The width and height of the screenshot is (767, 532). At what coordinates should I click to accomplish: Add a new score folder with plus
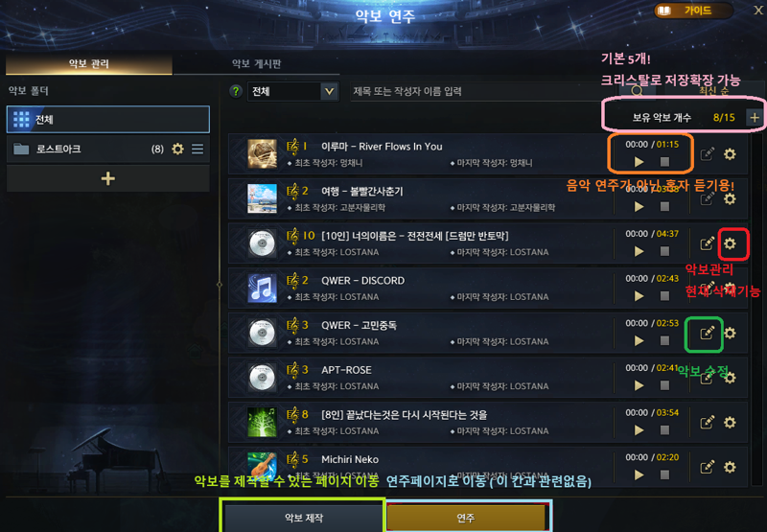pos(108,178)
